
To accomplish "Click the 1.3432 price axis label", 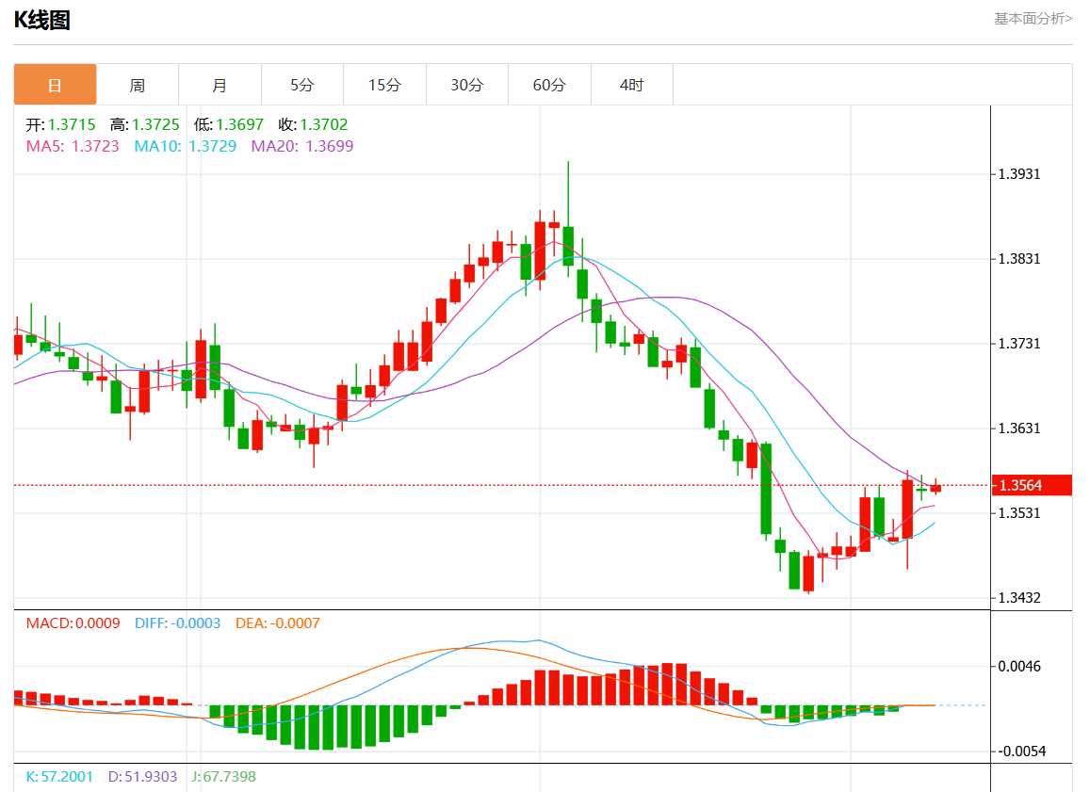I will click(1019, 597).
